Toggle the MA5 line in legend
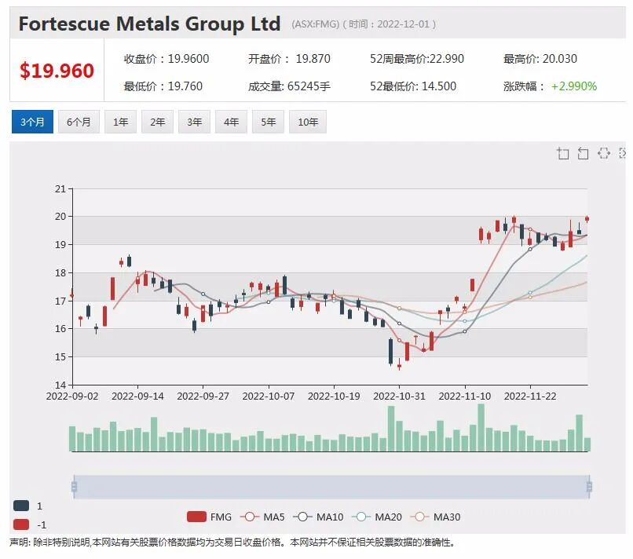 pos(262,517)
